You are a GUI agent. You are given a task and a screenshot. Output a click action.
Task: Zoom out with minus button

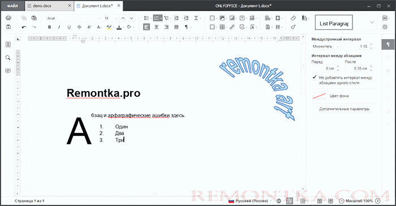tap(342, 201)
